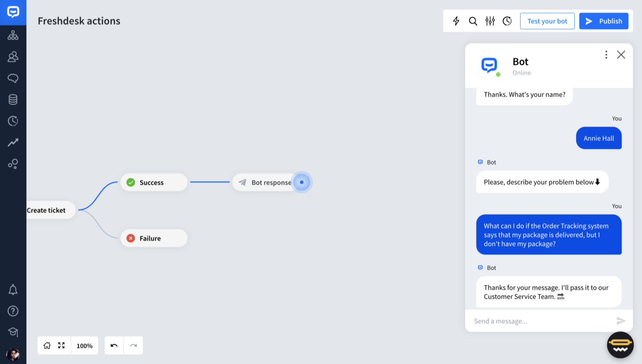Click the Test your bot button
This screenshot has width=642, height=364.
pyautogui.click(x=547, y=21)
